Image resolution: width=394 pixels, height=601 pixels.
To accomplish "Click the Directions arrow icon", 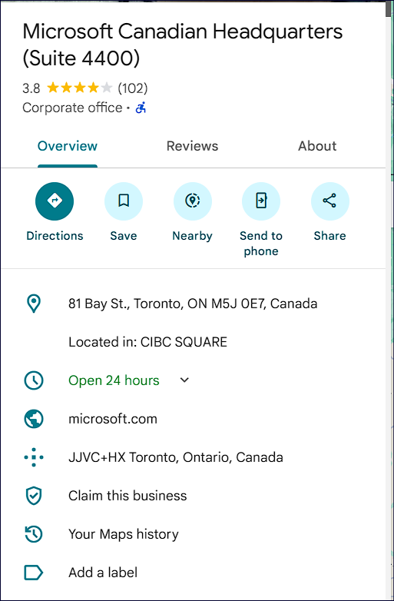I will tap(55, 201).
